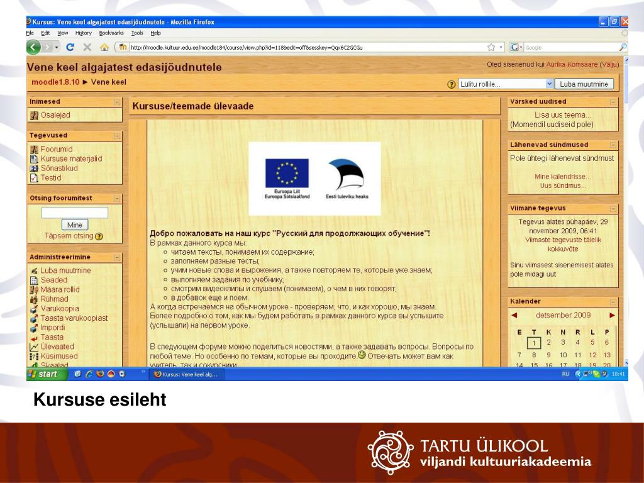Open the Aurika Komsaare profile link
This screenshot has width=644, height=483.
572,65
